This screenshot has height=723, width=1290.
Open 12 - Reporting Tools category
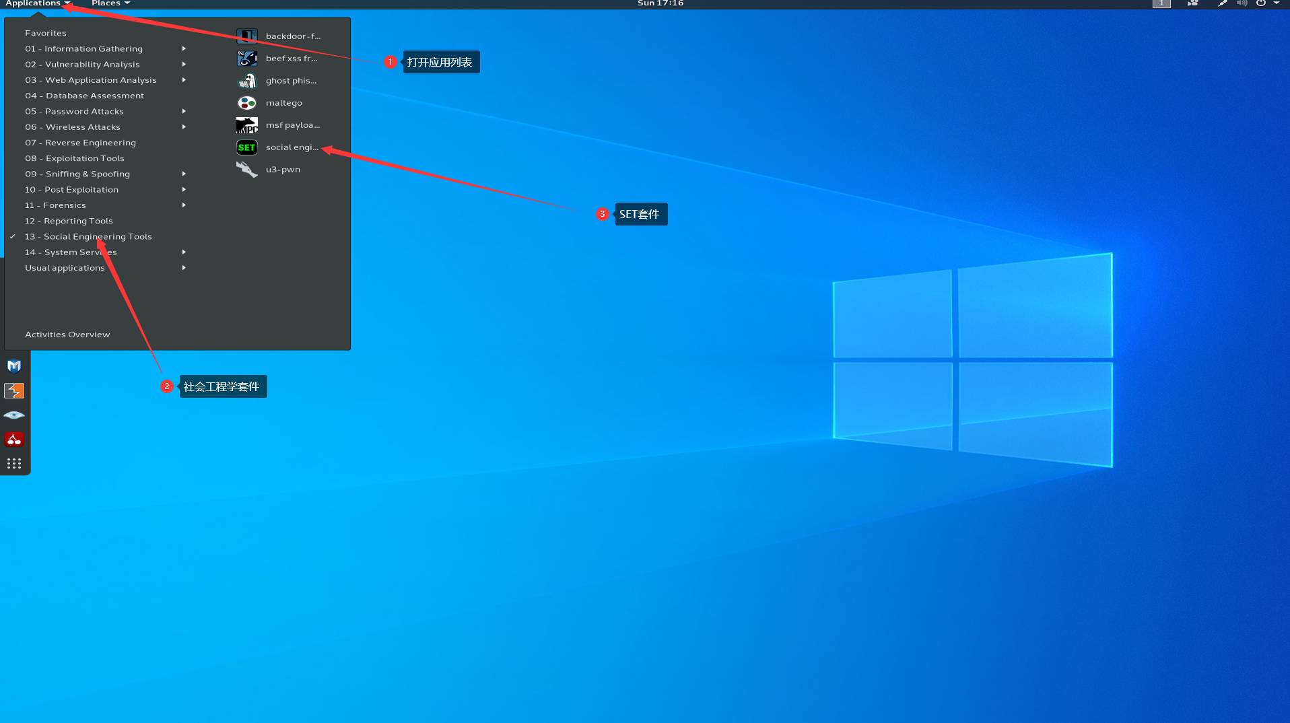(x=69, y=221)
